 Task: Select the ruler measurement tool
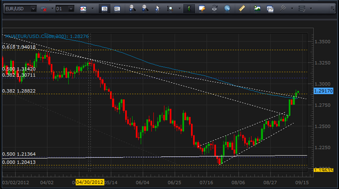coord(242,8)
